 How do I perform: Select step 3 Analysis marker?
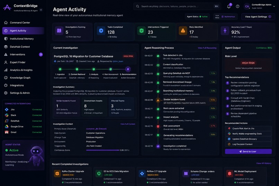[x=93, y=69]
